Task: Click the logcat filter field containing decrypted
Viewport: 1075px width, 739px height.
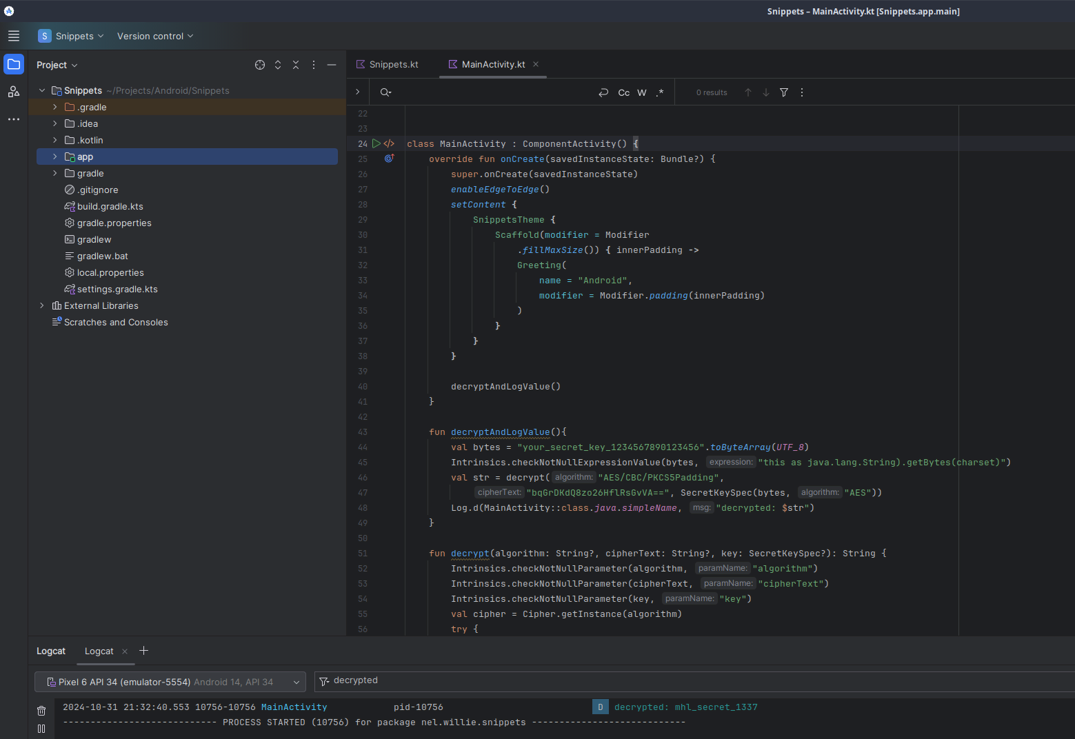Action: click(x=694, y=681)
